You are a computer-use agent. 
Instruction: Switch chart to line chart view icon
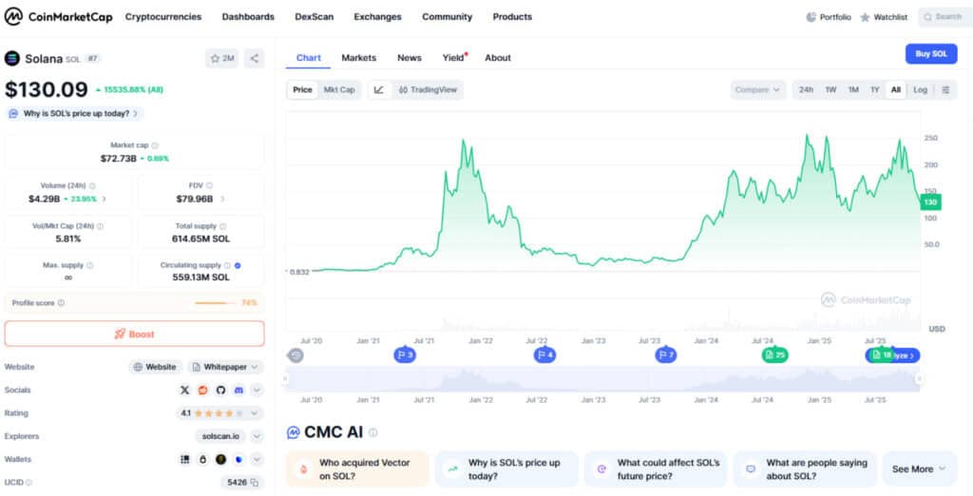click(379, 90)
